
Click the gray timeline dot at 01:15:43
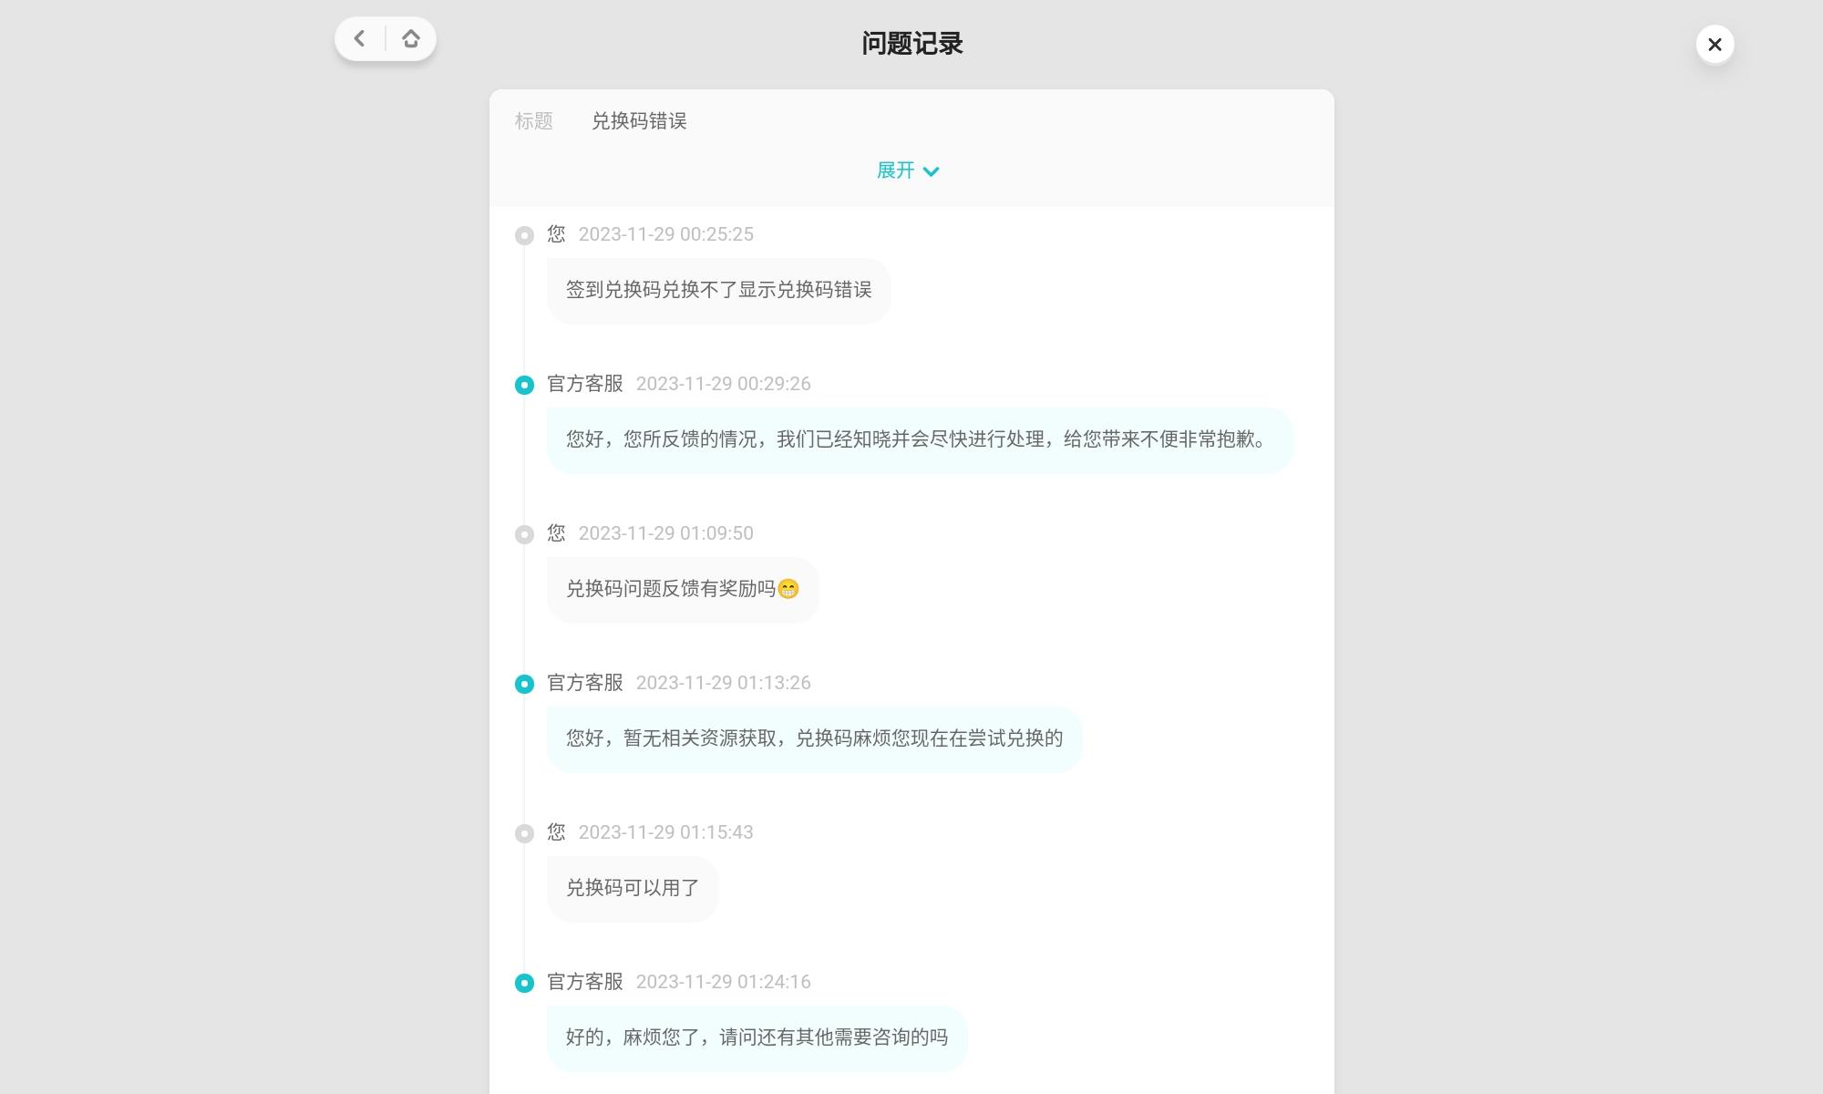coord(524,834)
